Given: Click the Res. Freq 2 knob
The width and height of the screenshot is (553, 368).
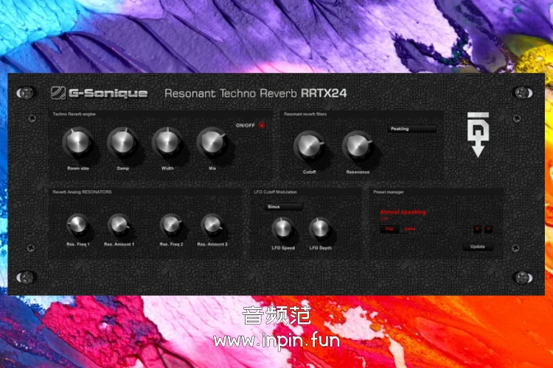Looking at the screenshot, I should [x=171, y=225].
